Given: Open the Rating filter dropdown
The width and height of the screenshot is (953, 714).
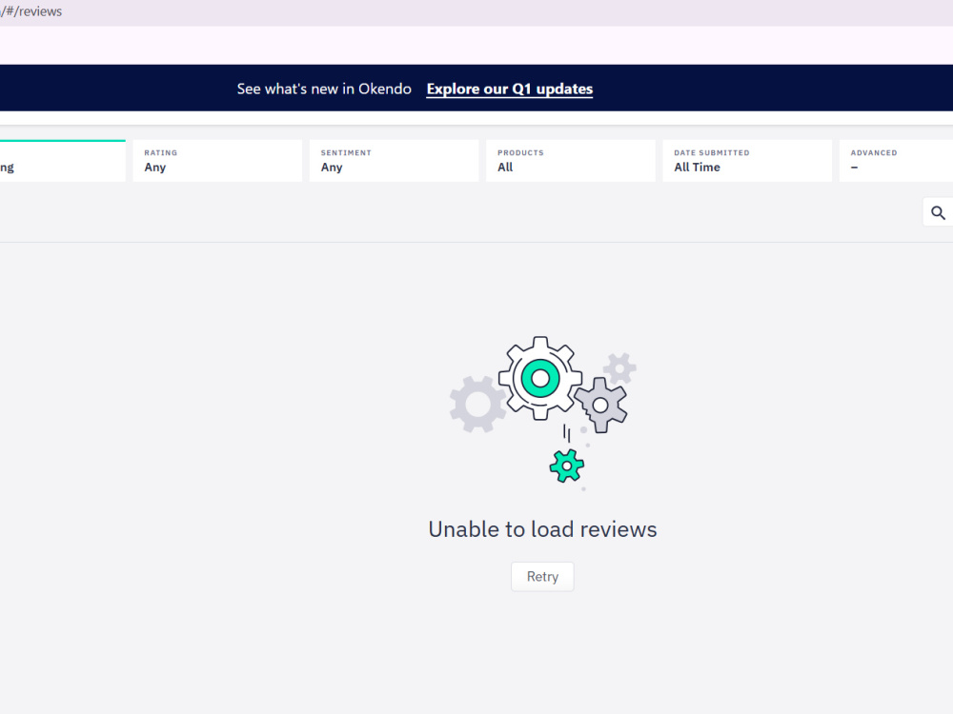Looking at the screenshot, I should pos(217,161).
